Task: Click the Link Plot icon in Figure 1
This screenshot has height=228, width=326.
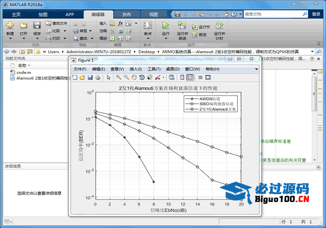Action: pyautogui.click(x=171, y=78)
